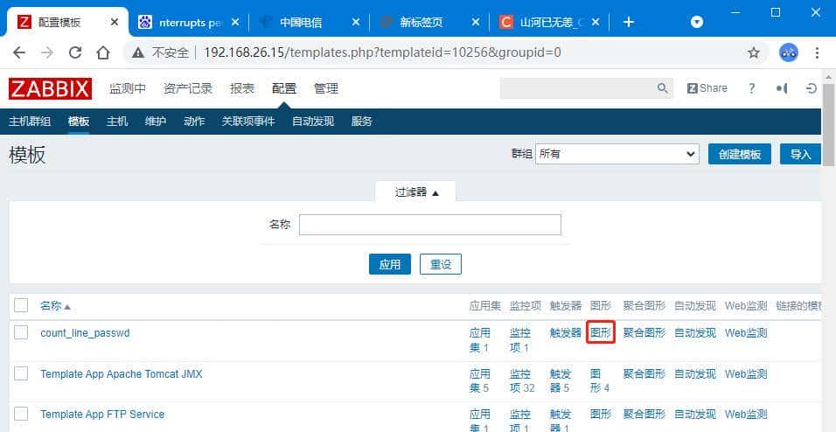Check the count_line_passwd row checkbox
Image resolution: width=836 pixels, height=432 pixels.
[21, 333]
